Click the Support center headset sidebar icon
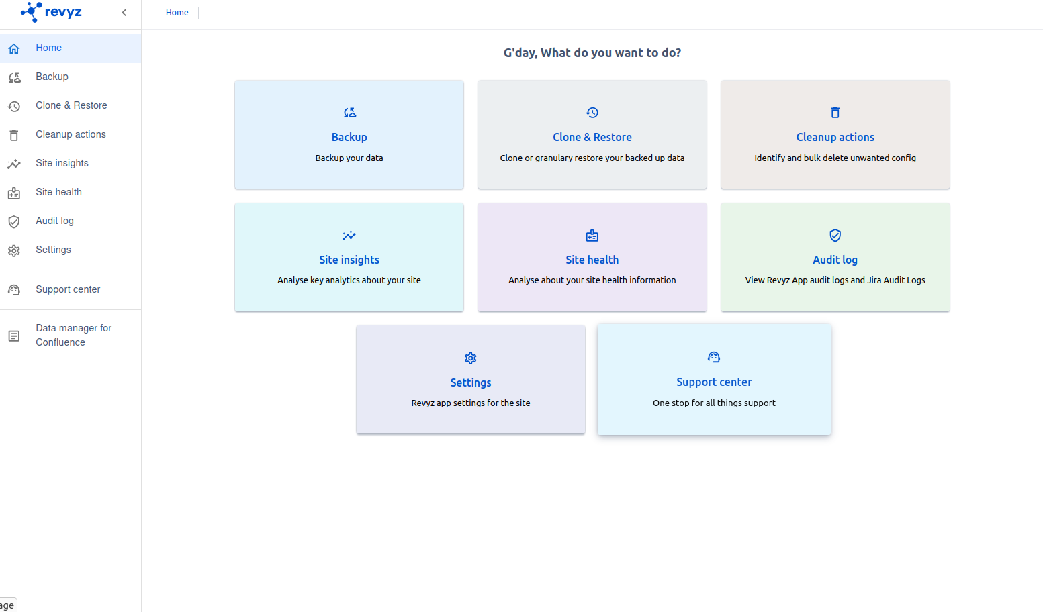Image resolution: width=1043 pixels, height=612 pixels. [14, 290]
